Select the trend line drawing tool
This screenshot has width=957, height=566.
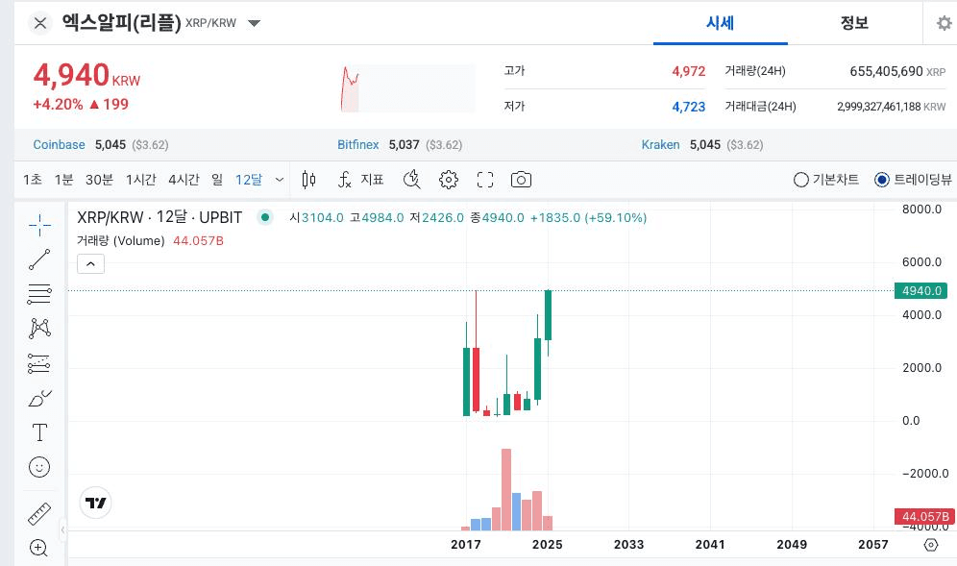(x=39, y=259)
